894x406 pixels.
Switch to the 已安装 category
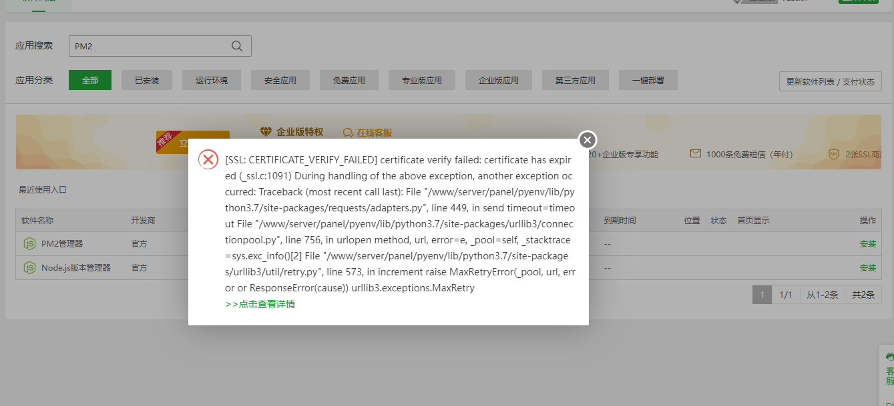[147, 80]
